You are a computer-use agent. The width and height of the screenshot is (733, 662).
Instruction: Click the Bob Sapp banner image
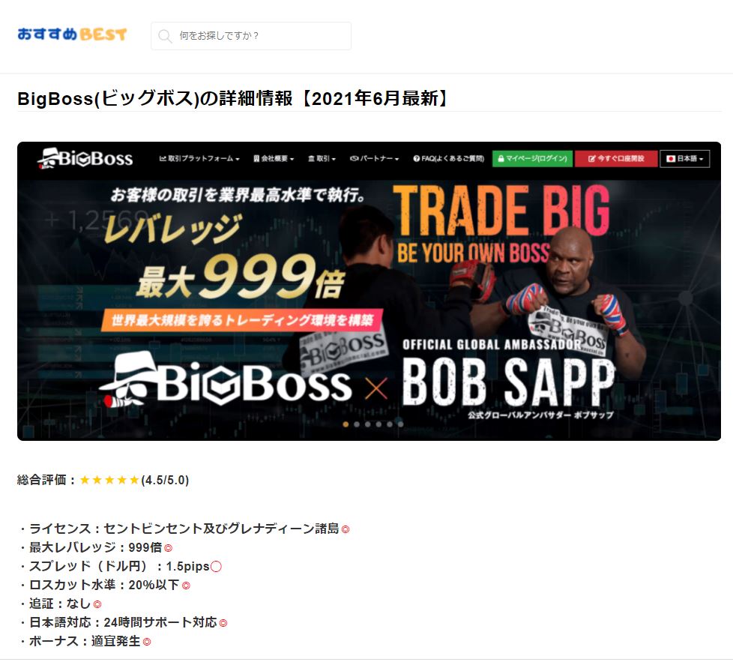click(x=369, y=291)
